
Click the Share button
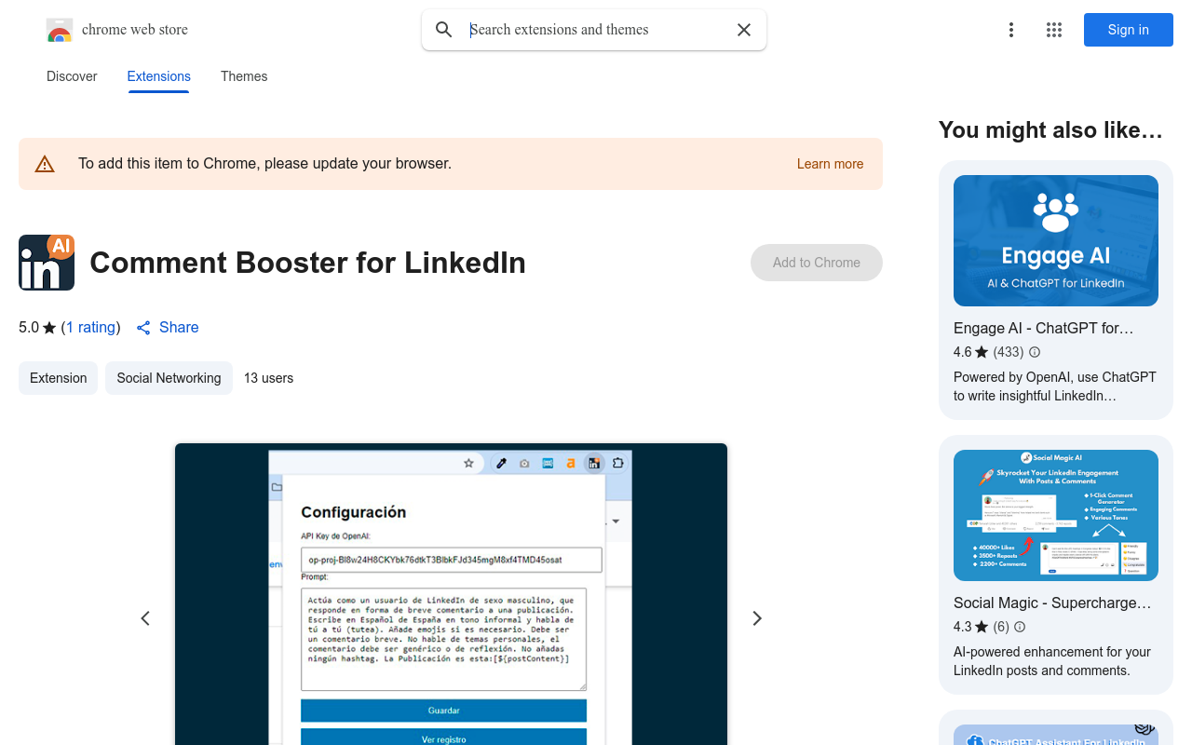click(168, 327)
